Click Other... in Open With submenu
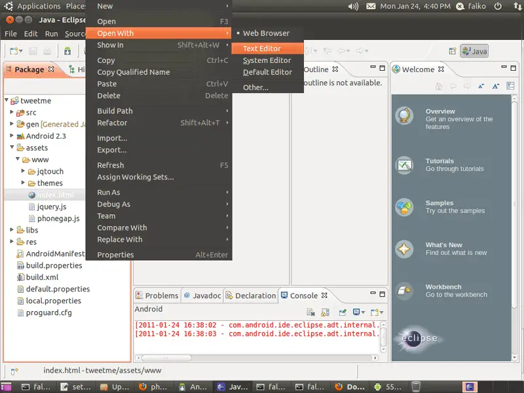This screenshot has height=393, width=524. coord(267,87)
